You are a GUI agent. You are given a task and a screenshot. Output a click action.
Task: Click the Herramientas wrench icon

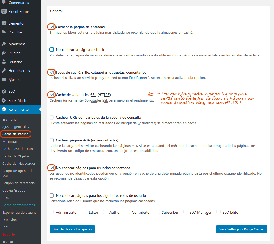4,71
